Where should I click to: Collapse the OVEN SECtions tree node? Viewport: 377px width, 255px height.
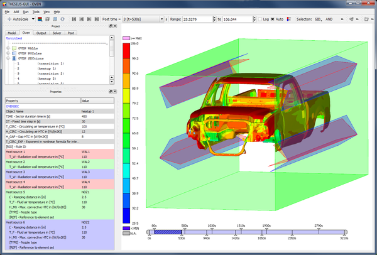[x=8, y=58]
